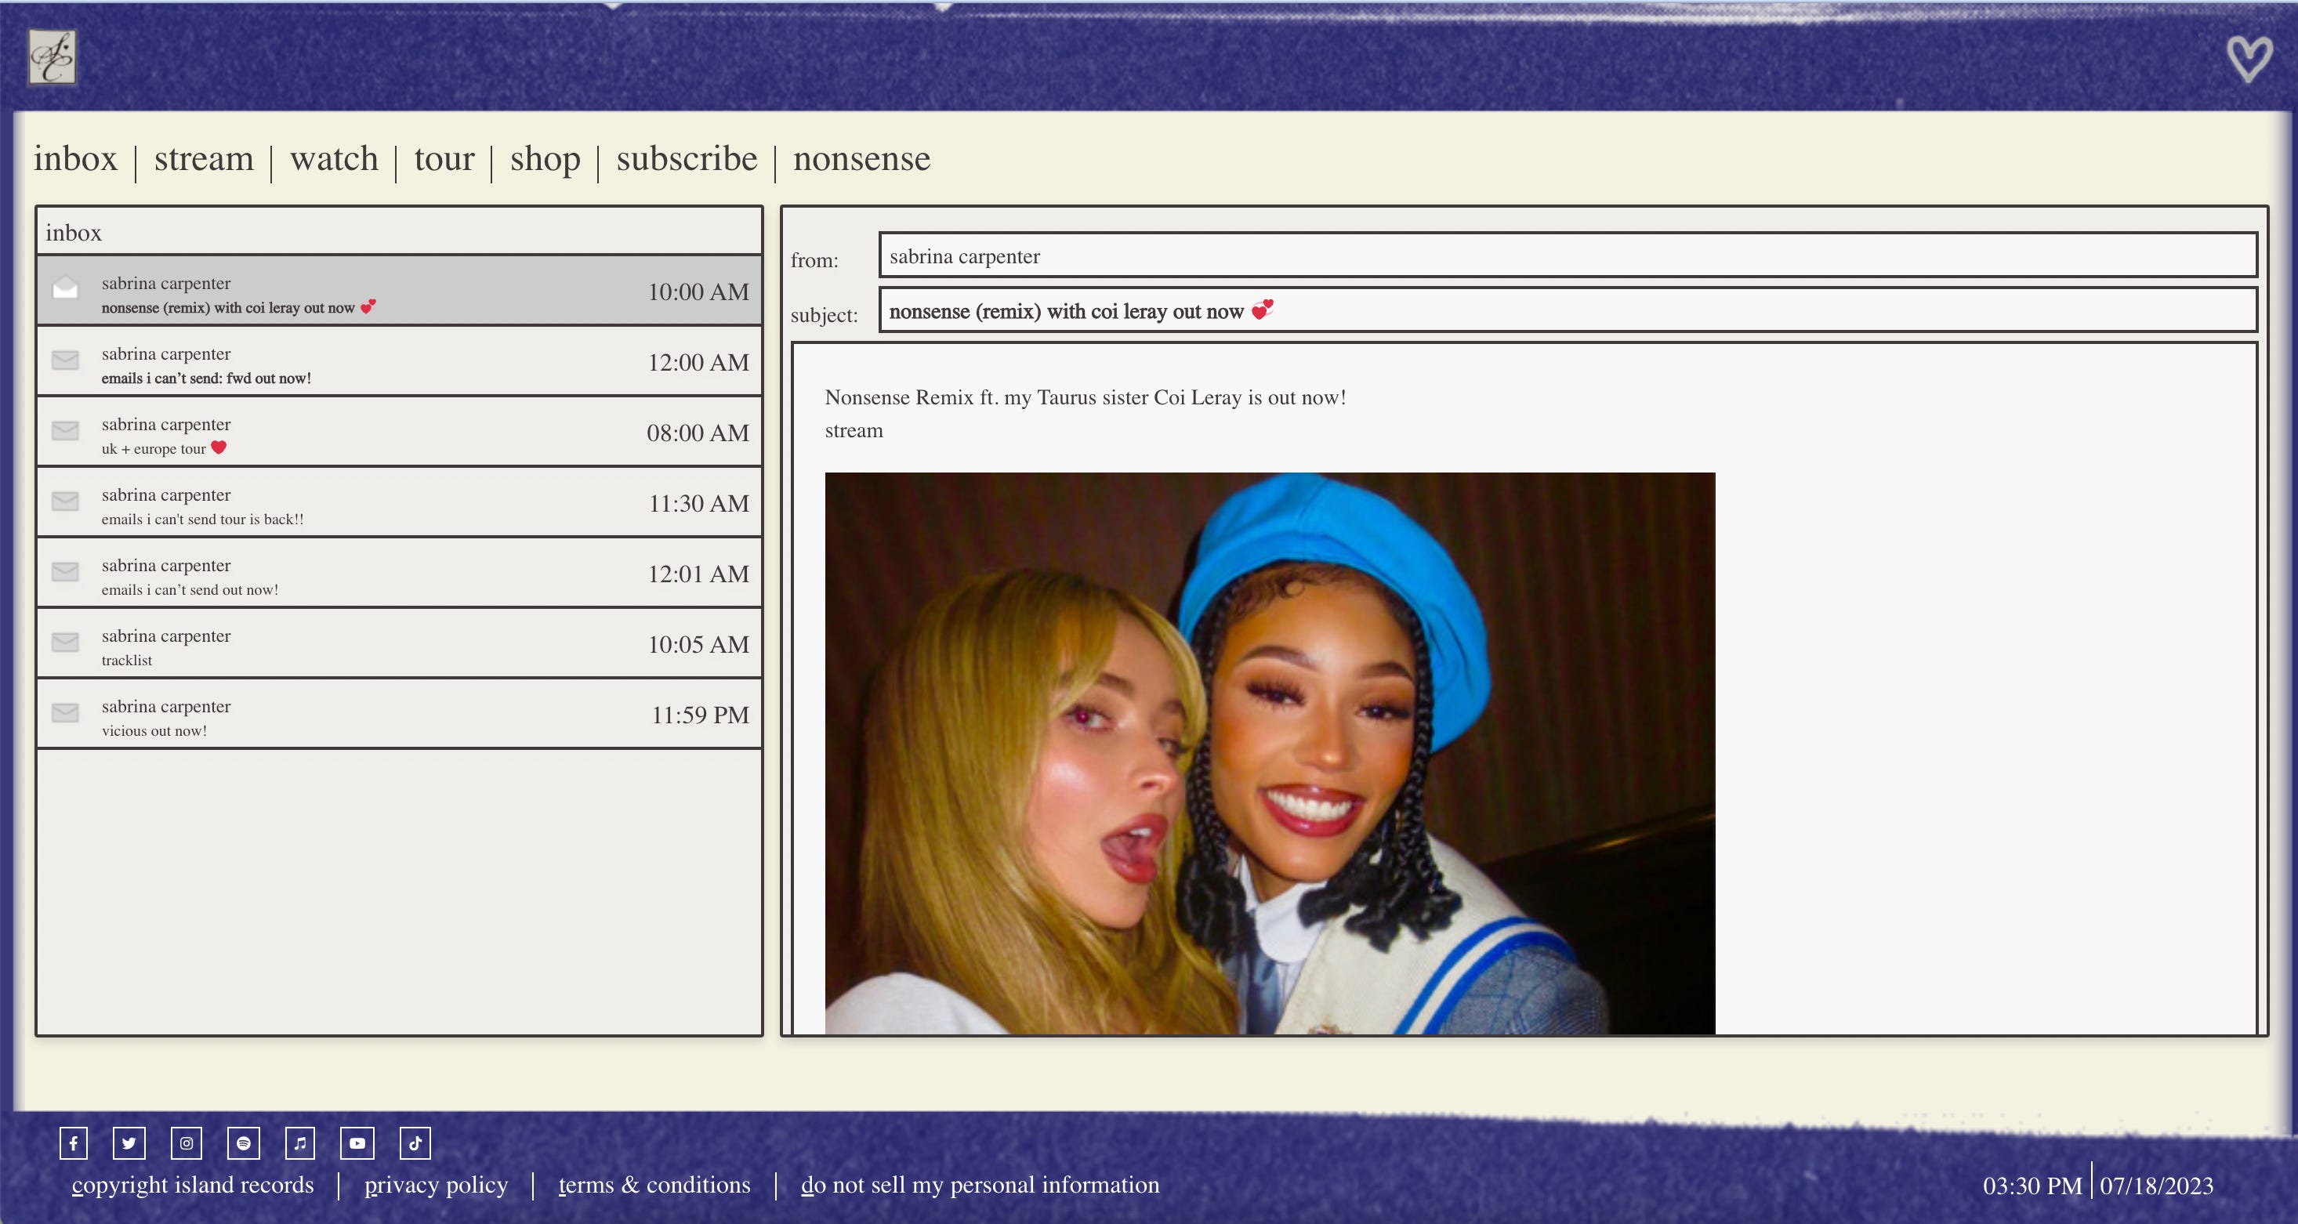Click envelope icon of tour is back email
The width and height of the screenshot is (2298, 1224).
65,501
